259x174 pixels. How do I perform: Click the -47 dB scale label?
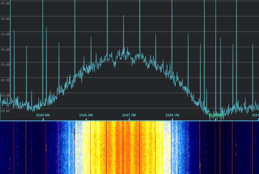[x=5, y=3]
